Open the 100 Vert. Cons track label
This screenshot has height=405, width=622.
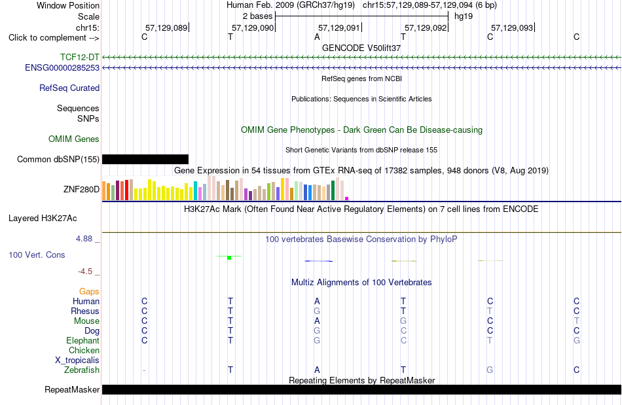coord(37,255)
